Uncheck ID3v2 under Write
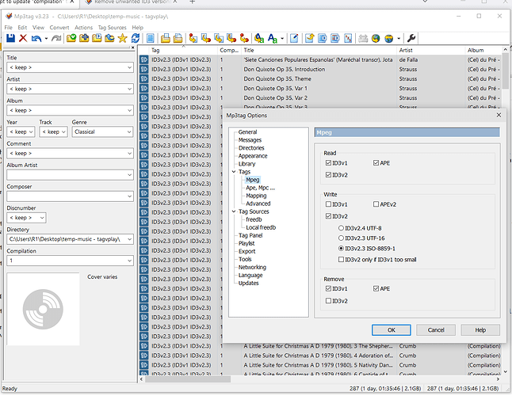 [x=328, y=216]
